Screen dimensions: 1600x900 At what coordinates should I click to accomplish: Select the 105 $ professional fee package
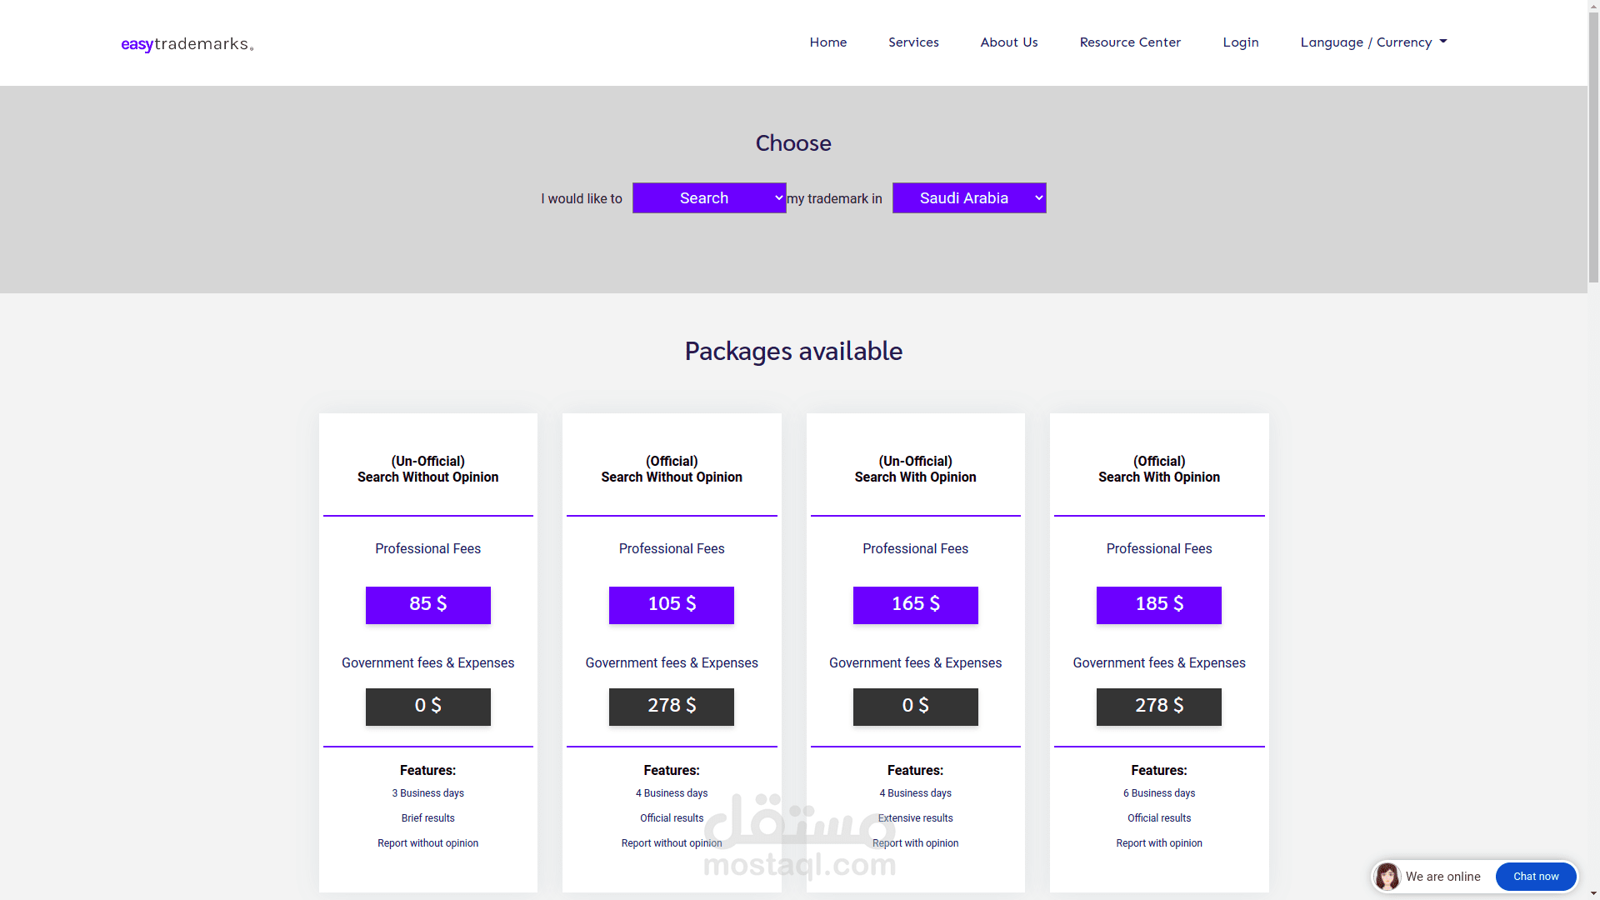pos(671,605)
